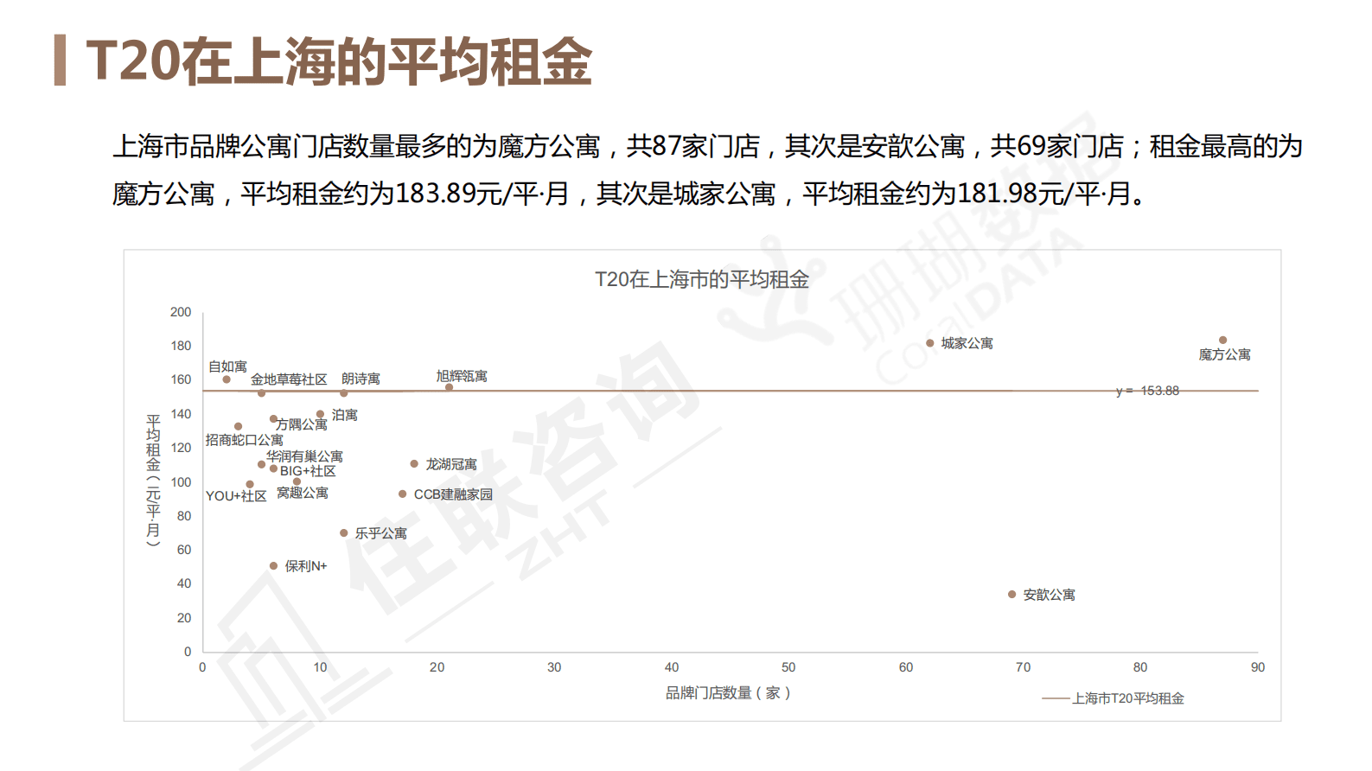Select the x-axis value 50
The height and width of the screenshot is (771, 1372).
click(788, 667)
